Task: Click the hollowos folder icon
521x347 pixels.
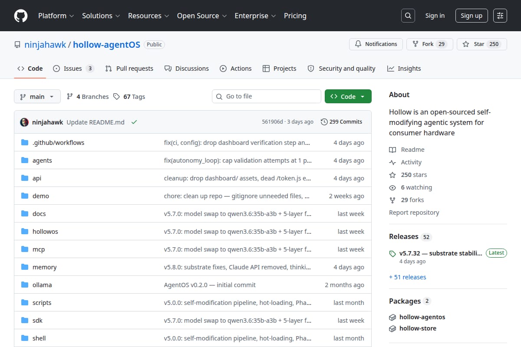Action: click(25, 232)
